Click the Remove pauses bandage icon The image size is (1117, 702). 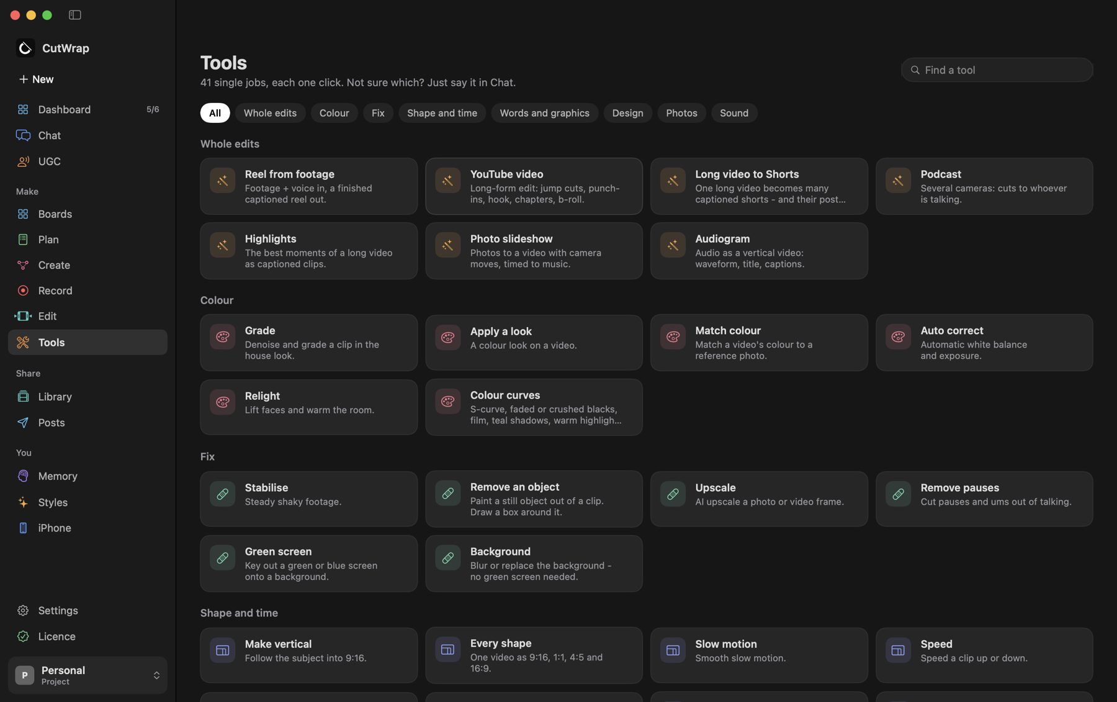coord(898,494)
